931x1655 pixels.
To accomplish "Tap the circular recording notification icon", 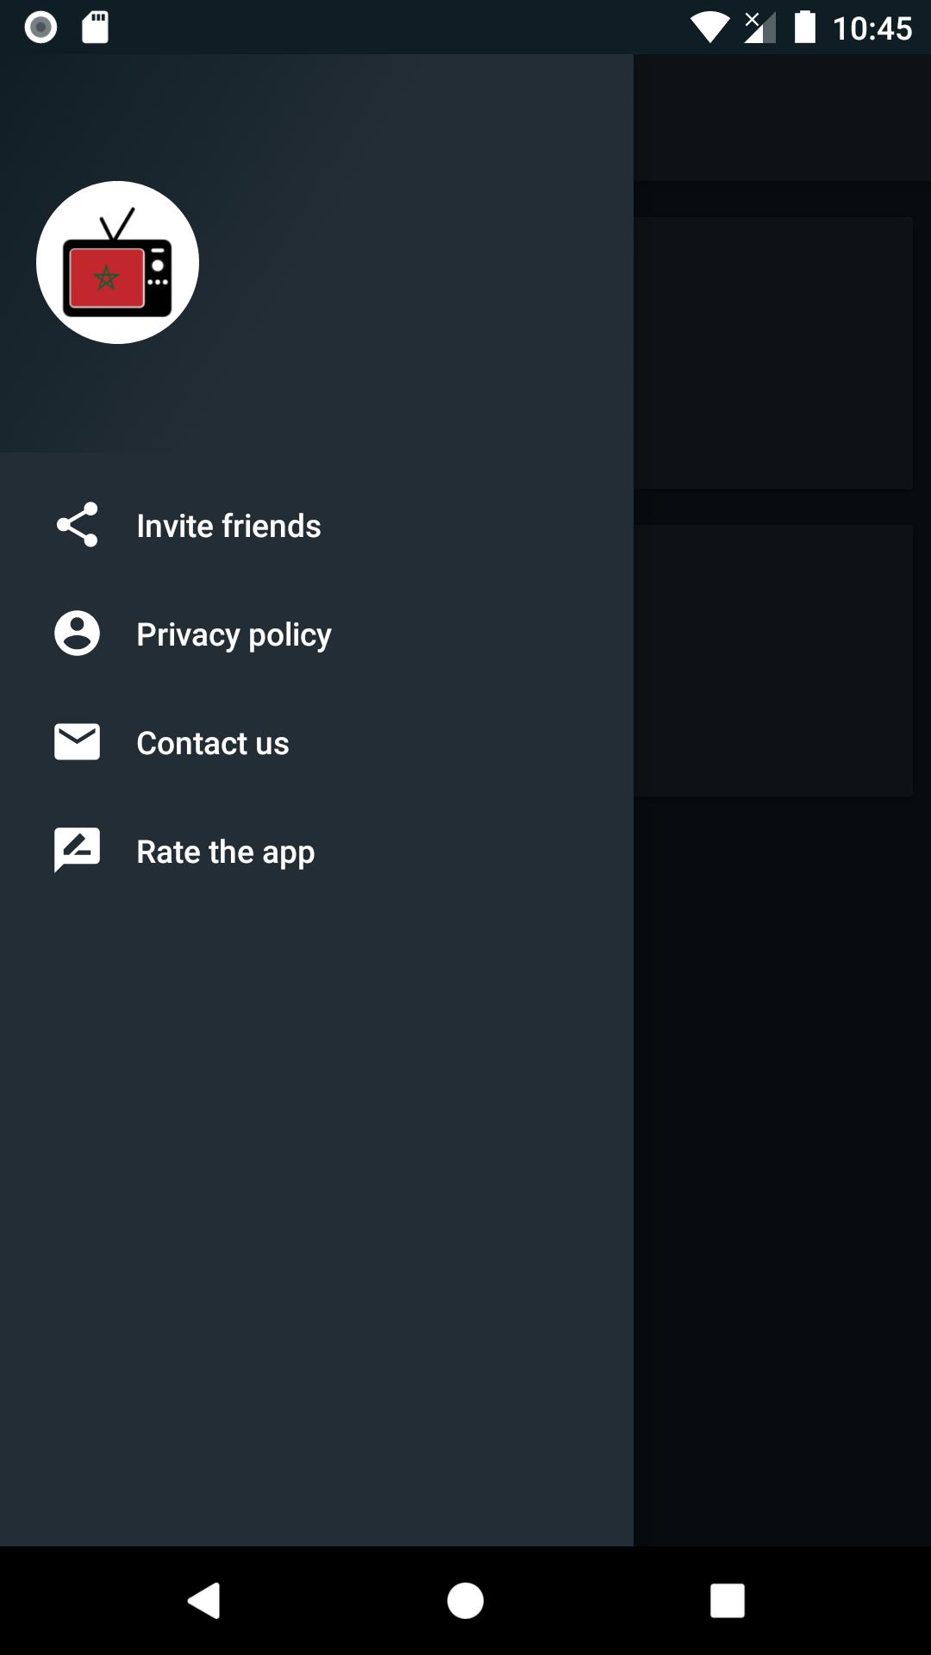I will (41, 28).
